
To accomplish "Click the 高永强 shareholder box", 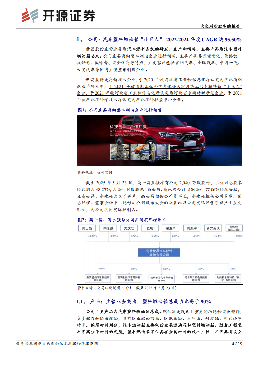I will click(108, 228).
